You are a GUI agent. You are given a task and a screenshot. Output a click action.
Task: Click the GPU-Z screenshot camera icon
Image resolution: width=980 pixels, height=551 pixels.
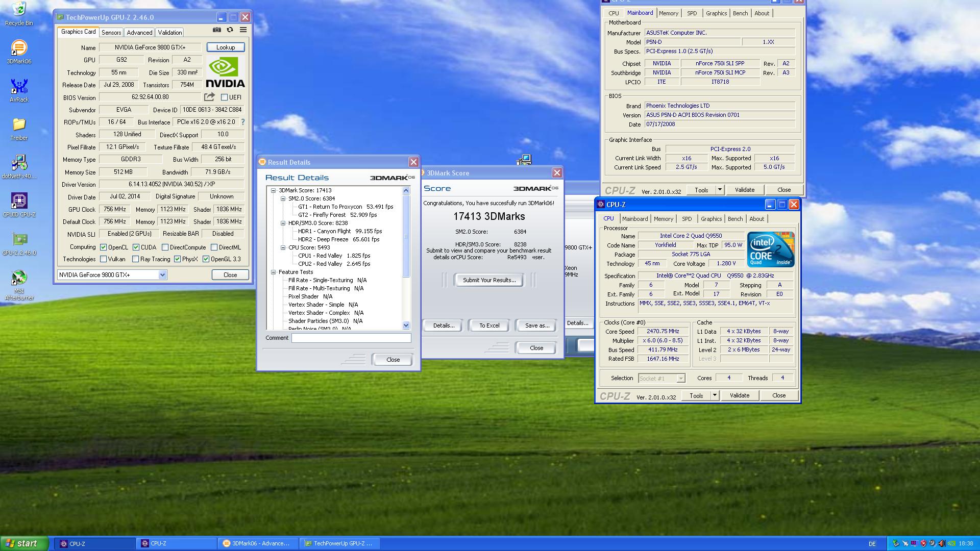click(217, 30)
